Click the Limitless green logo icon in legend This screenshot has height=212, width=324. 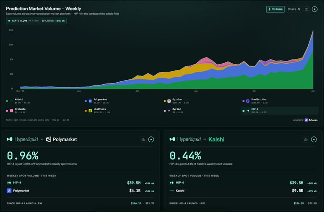[x=91, y=111]
